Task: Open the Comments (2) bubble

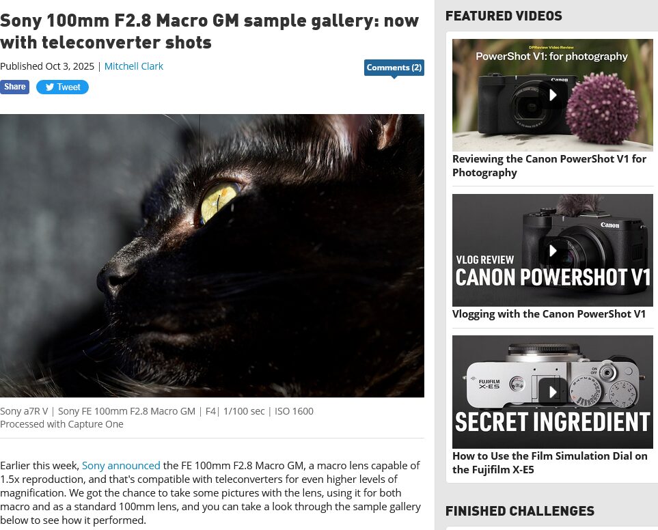Action: point(394,68)
